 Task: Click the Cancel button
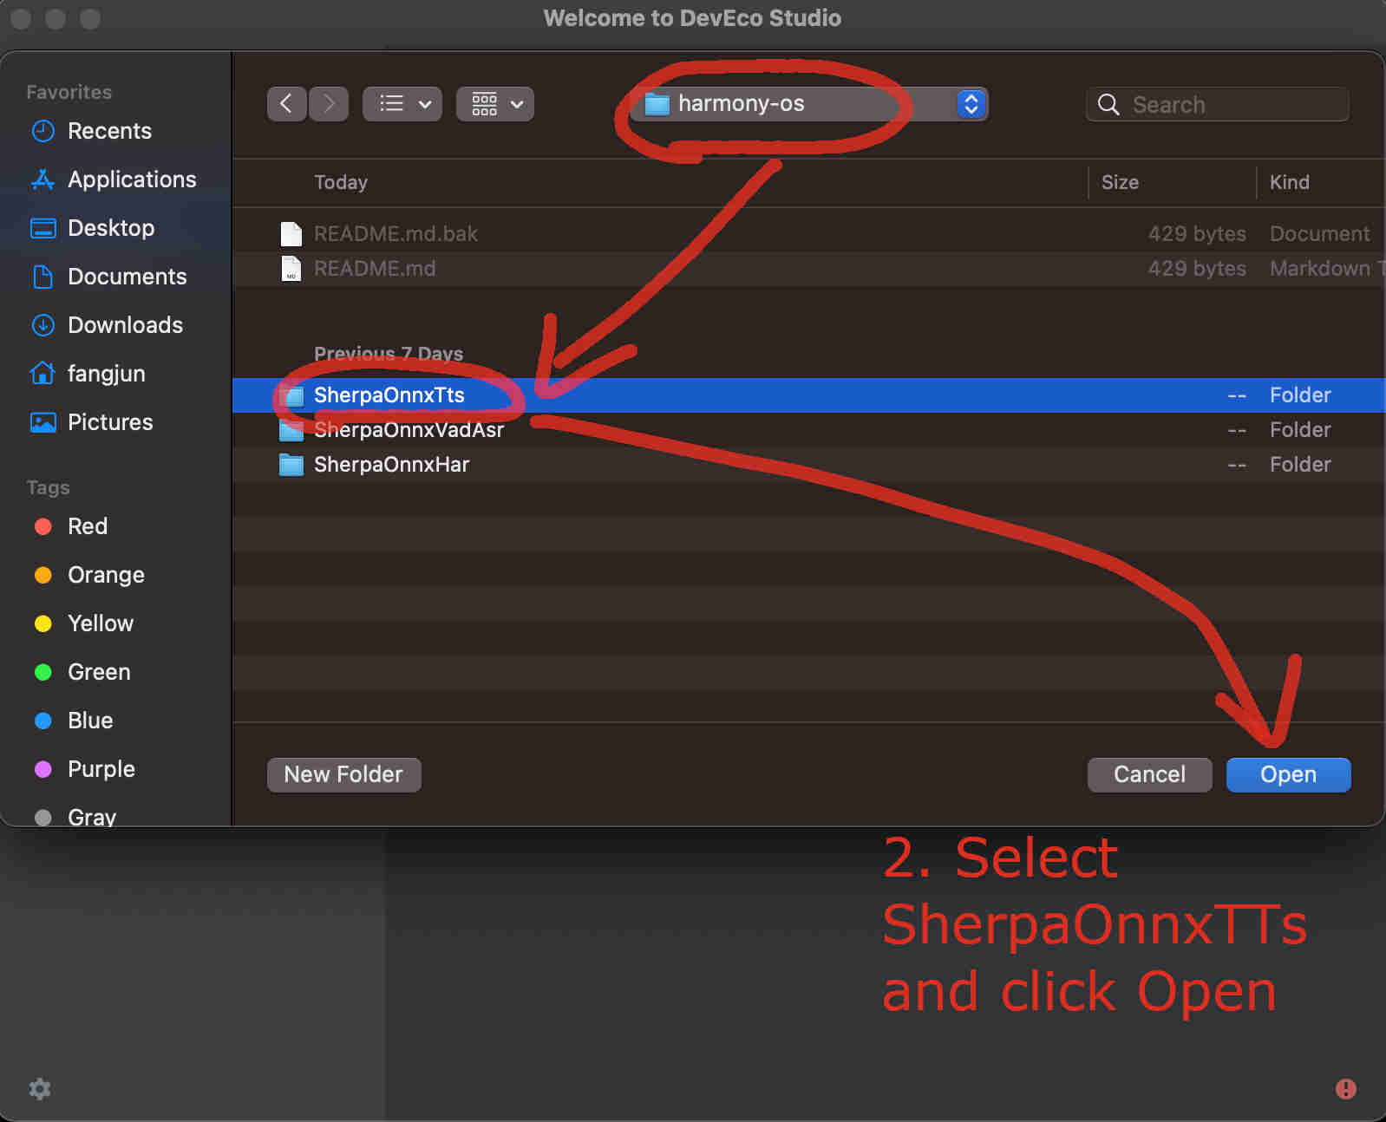(1150, 775)
